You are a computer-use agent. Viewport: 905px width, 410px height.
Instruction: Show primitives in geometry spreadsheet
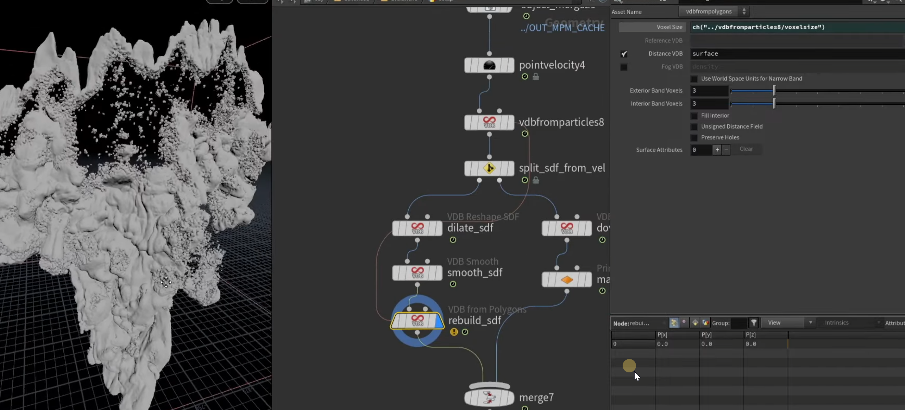(x=695, y=322)
